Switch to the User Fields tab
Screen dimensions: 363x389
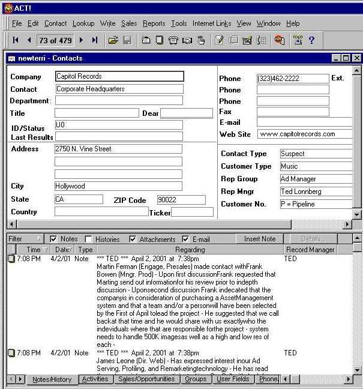coord(233,379)
